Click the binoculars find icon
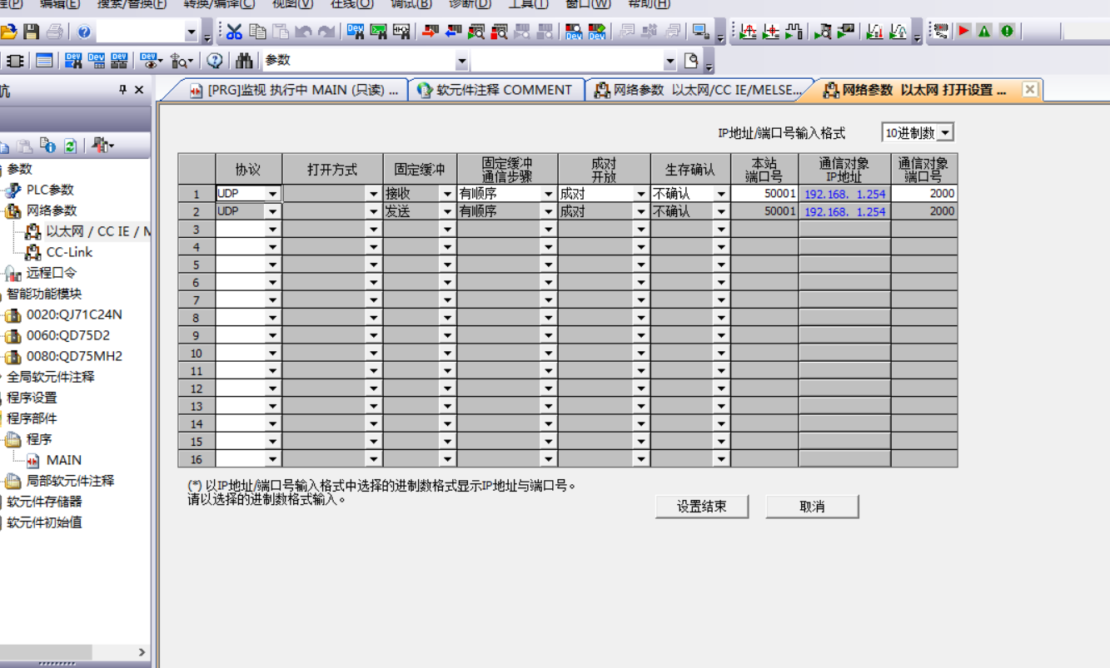This screenshot has width=1110, height=668. click(x=243, y=61)
